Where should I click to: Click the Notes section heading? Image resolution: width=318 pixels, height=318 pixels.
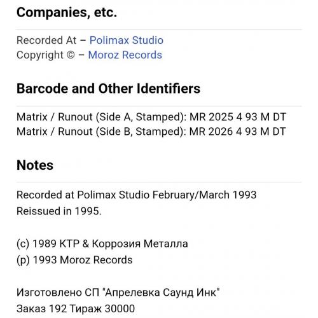pyautogui.click(x=35, y=165)
